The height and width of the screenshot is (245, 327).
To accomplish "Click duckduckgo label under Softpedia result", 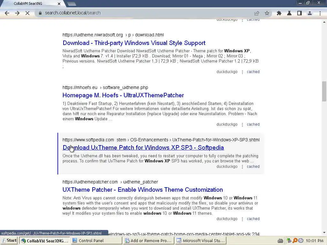I will (227, 167).
